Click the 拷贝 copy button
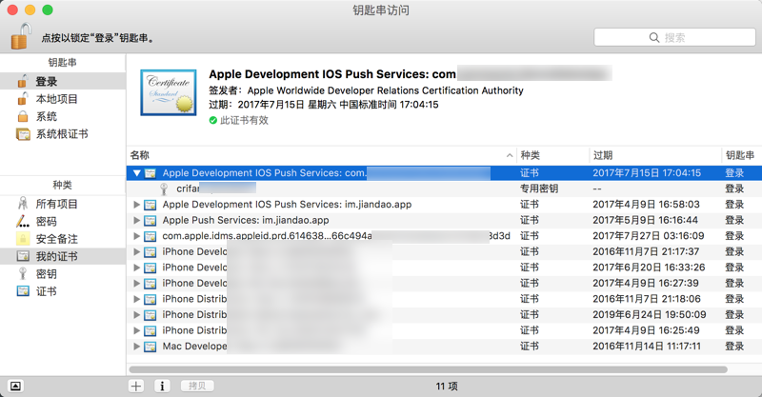This screenshot has height=397, width=762. (x=197, y=386)
